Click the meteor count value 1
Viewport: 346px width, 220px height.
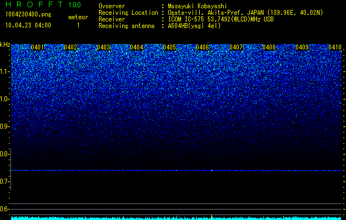tap(78, 25)
